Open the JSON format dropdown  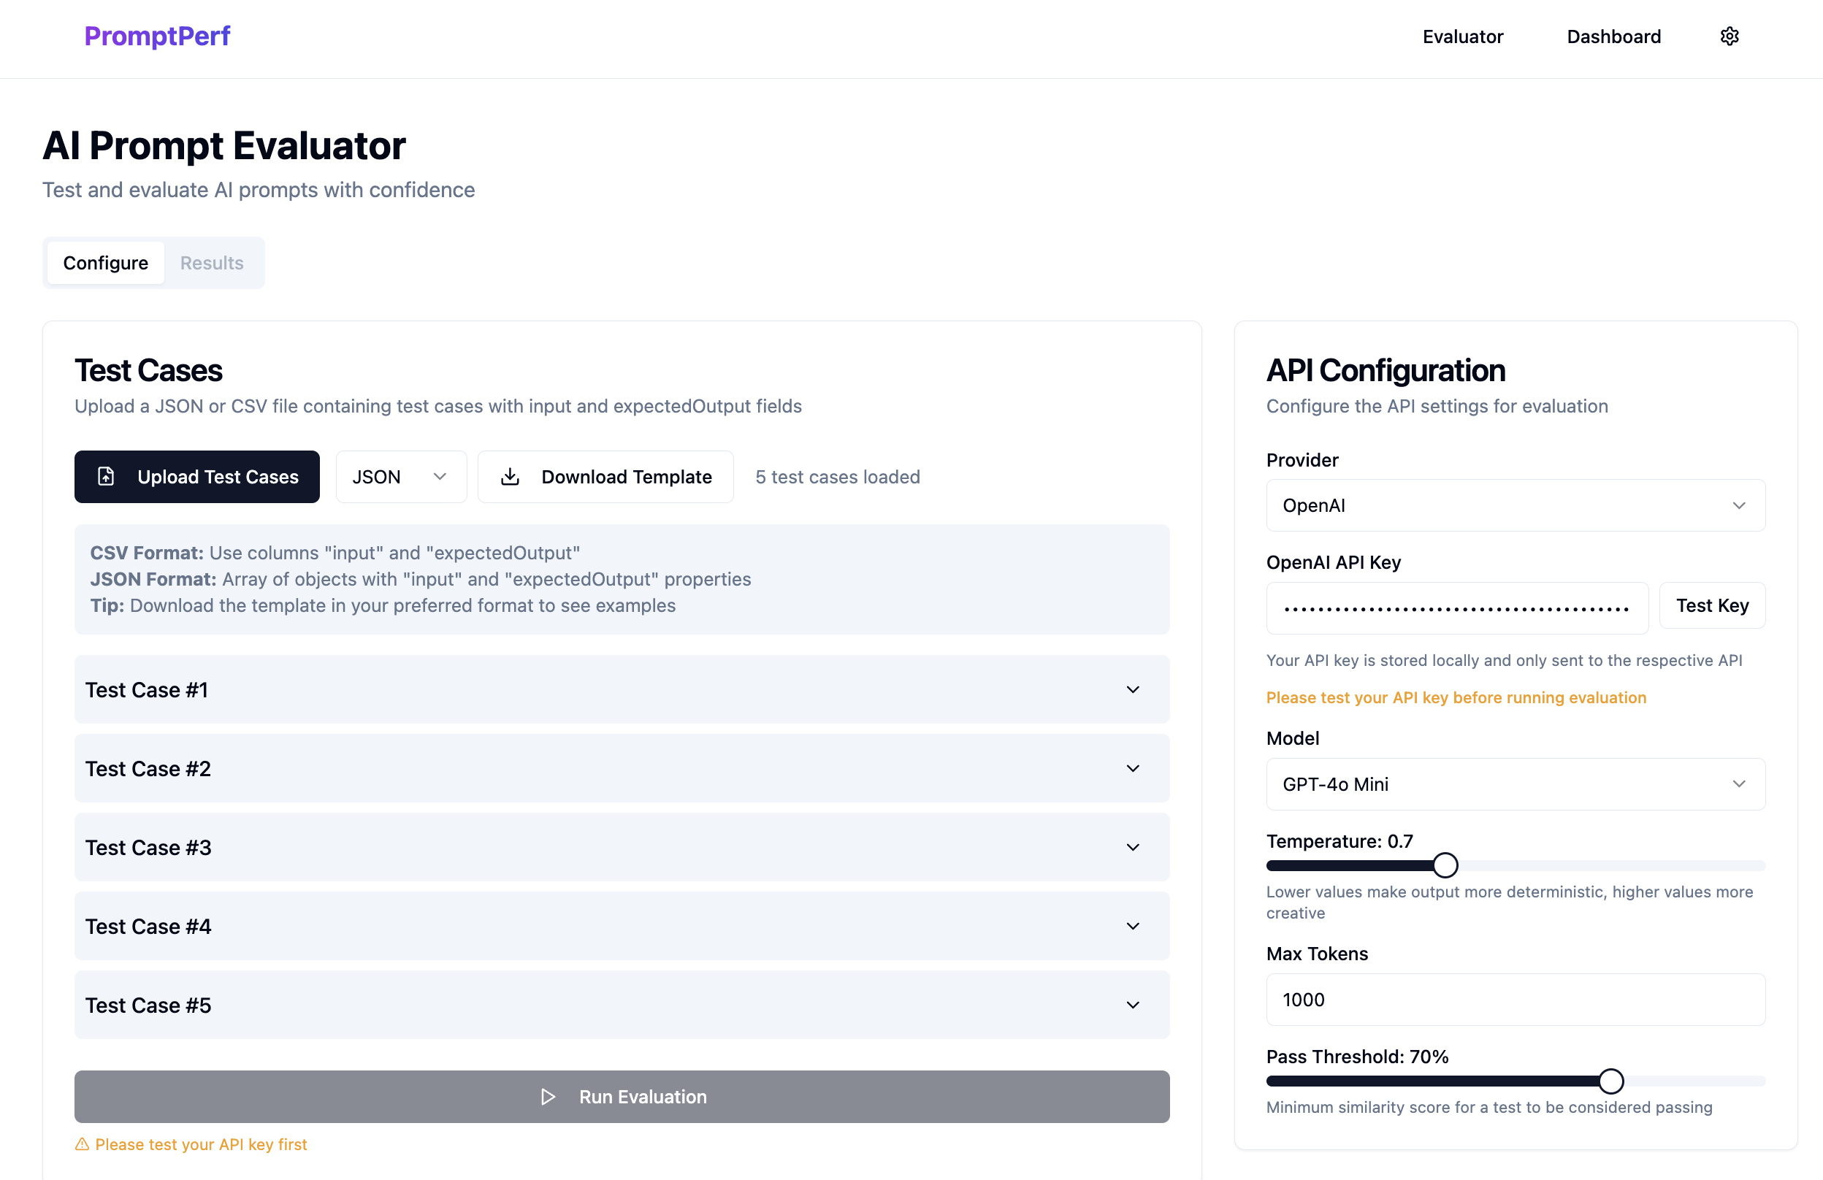400,476
